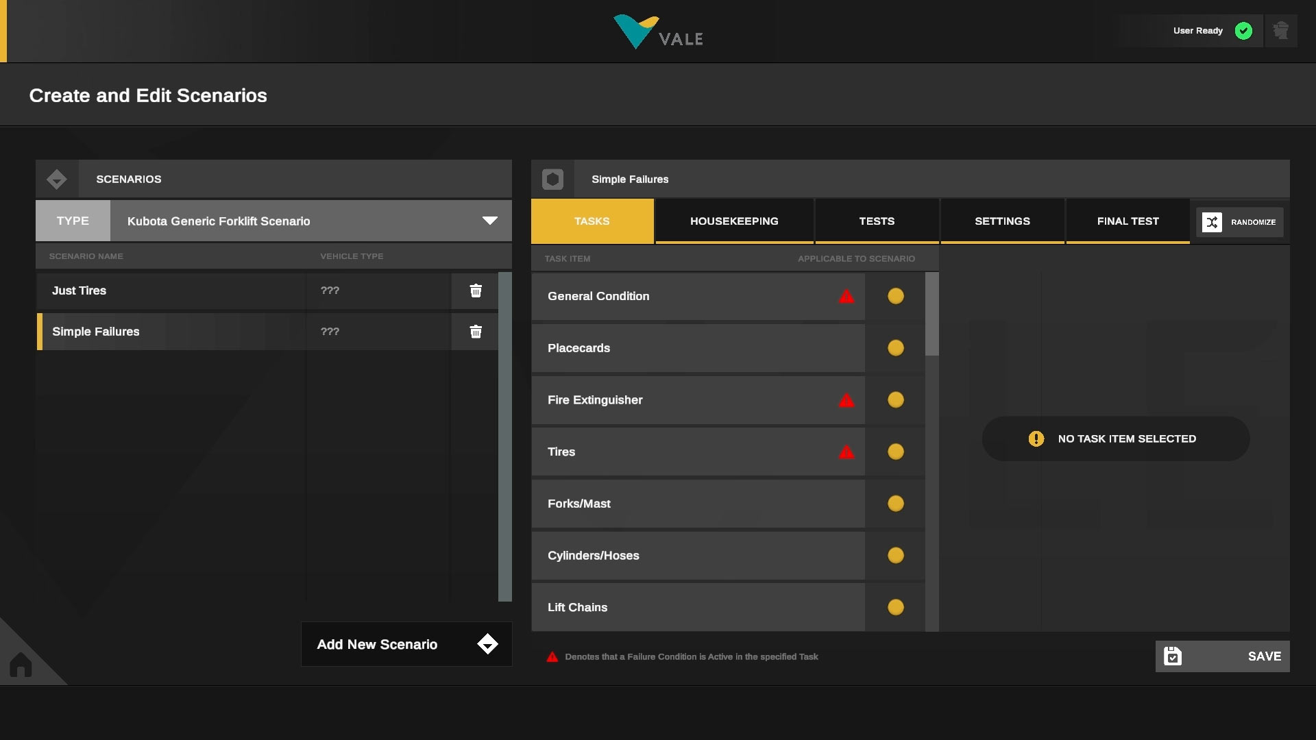Screen dimensions: 1316x740
Task: Click the hexagon icon beside Simple Failures
Action: click(552, 180)
